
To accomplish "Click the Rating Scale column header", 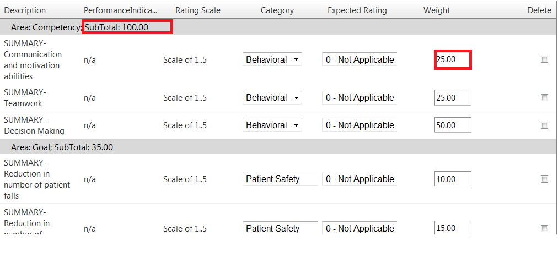I will click(x=198, y=10).
